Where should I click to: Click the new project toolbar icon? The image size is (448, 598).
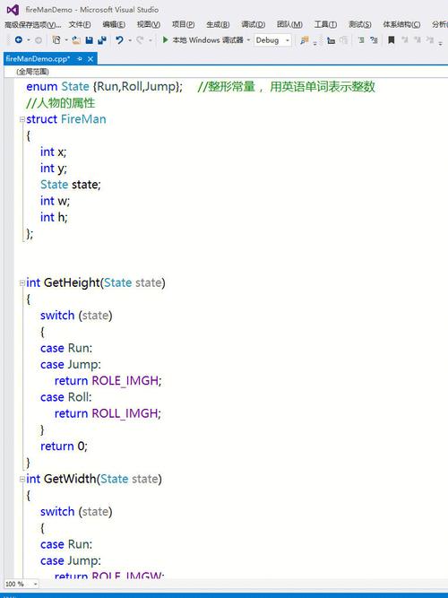(56, 39)
